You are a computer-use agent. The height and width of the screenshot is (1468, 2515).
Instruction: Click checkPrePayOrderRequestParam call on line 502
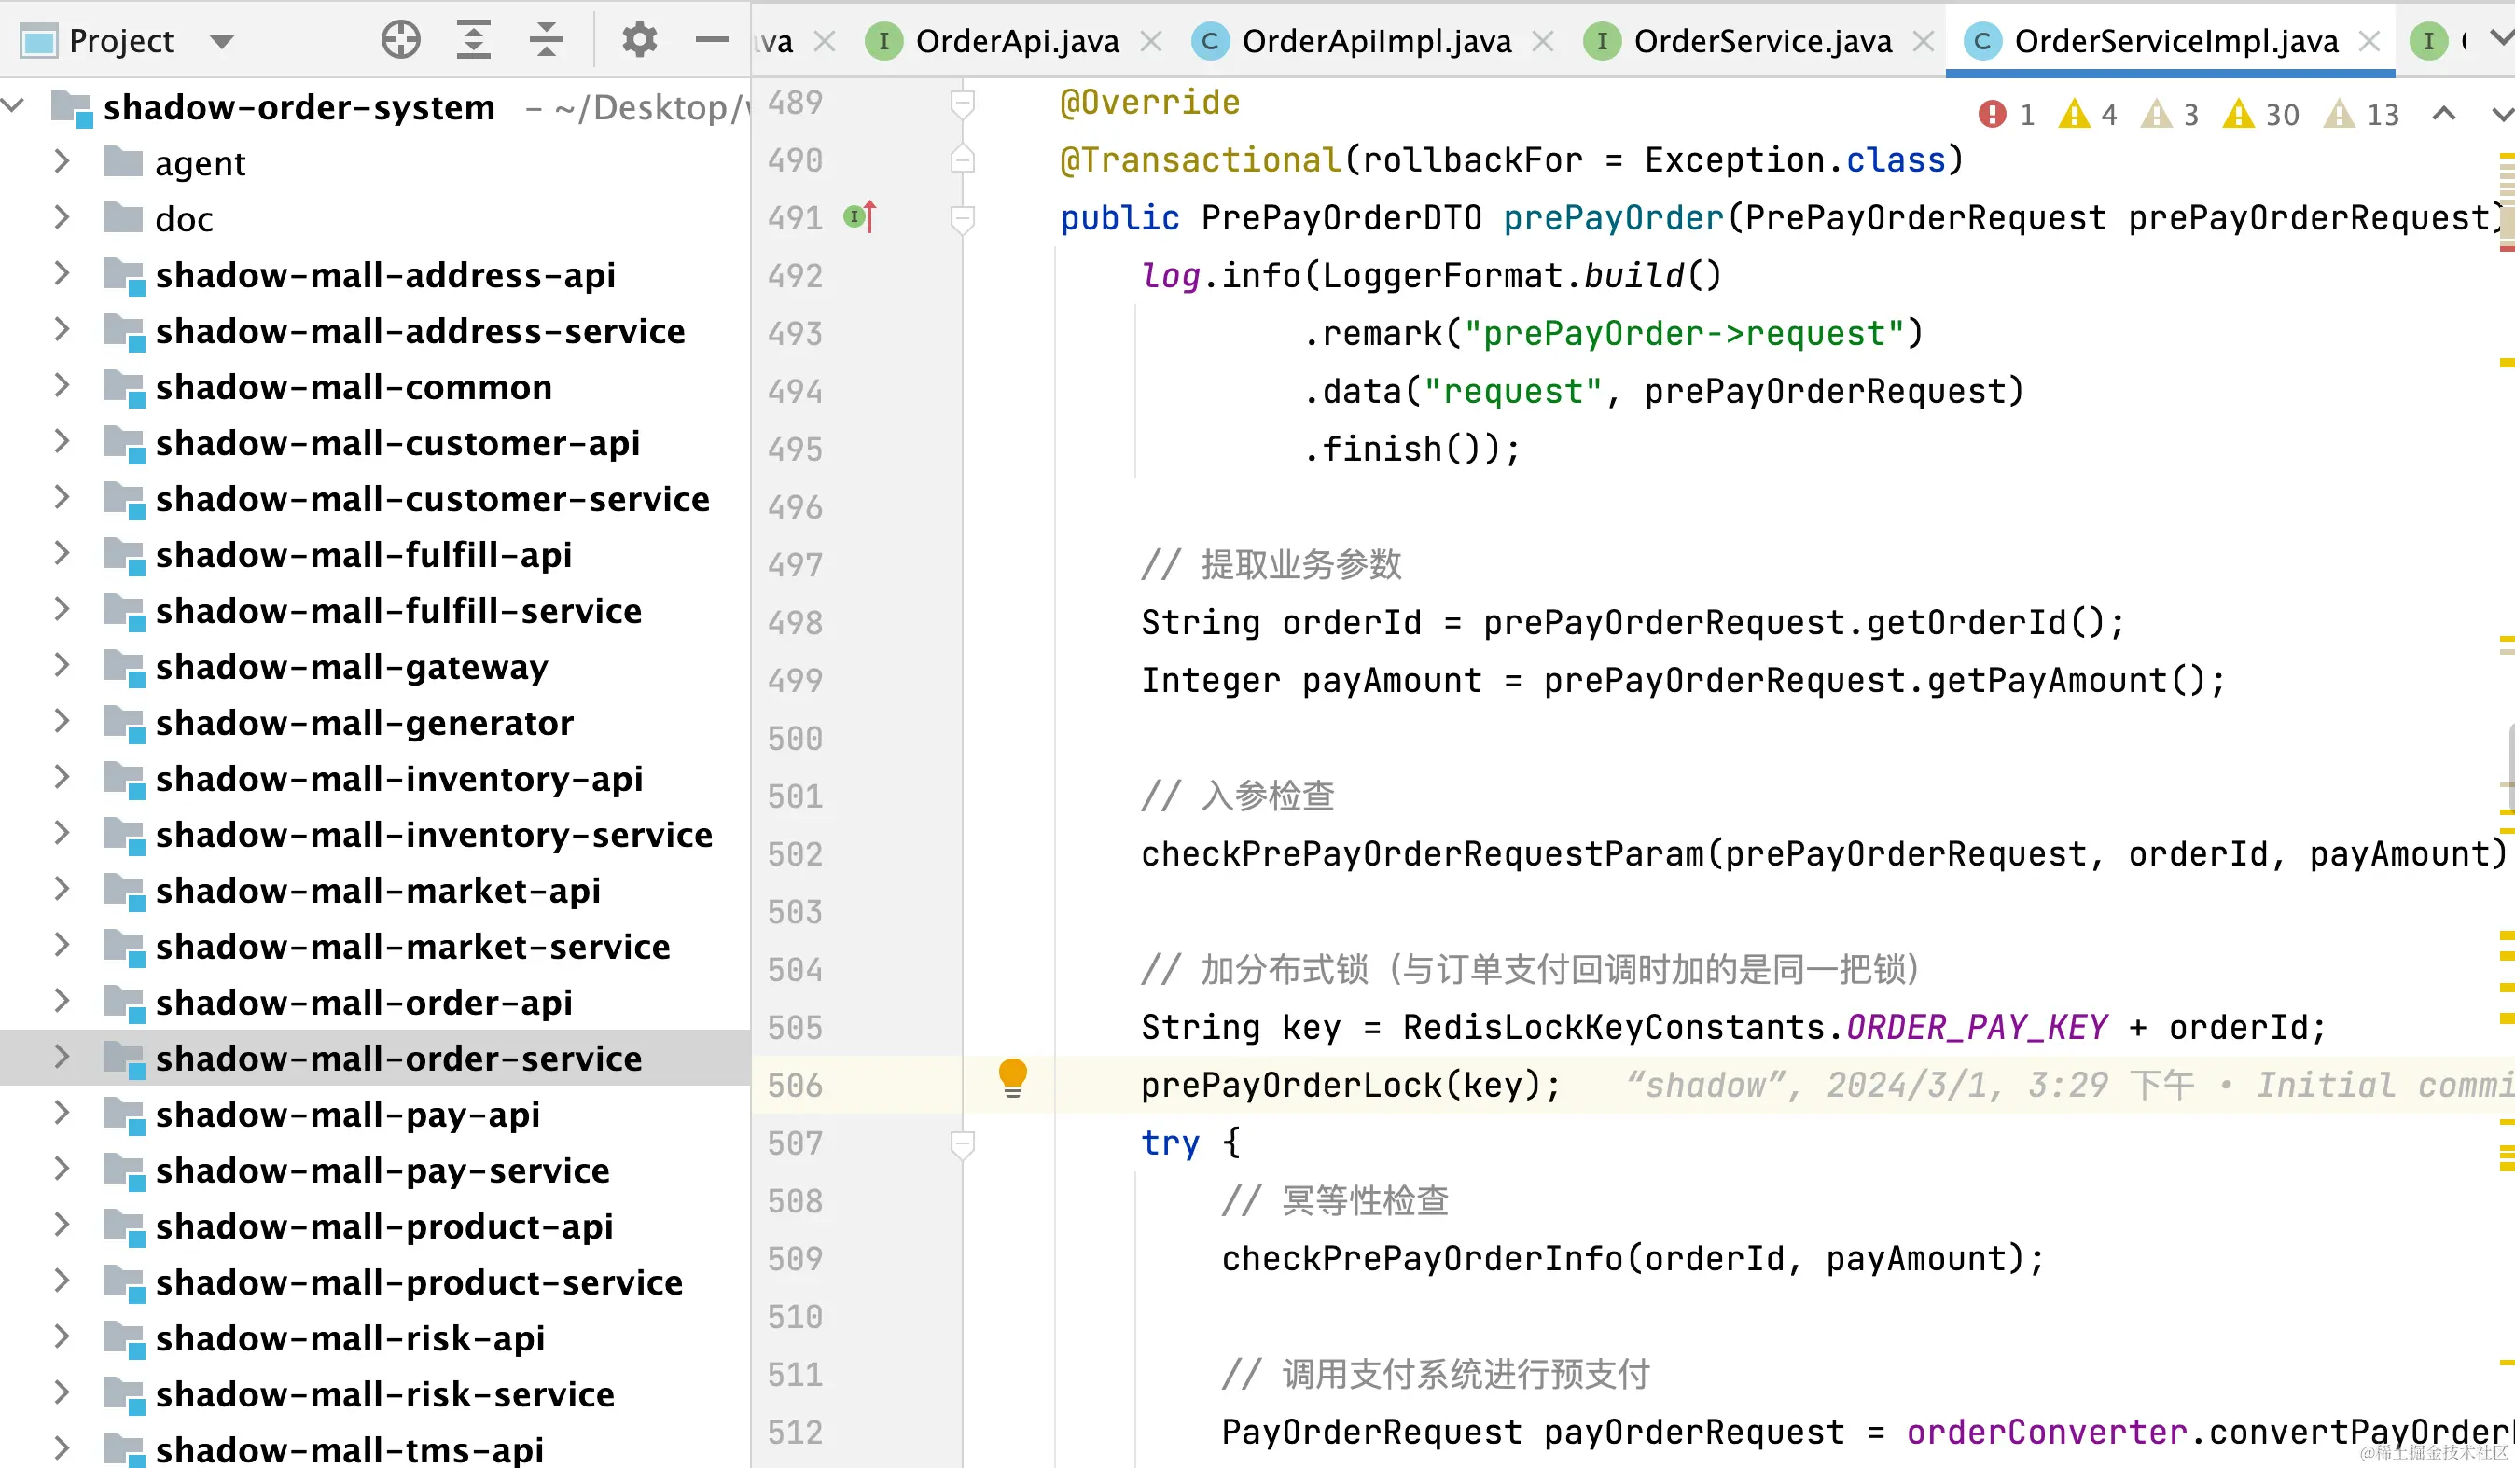point(1424,853)
